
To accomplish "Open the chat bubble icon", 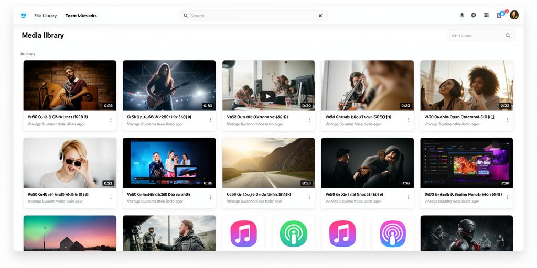I will (x=474, y=15).
